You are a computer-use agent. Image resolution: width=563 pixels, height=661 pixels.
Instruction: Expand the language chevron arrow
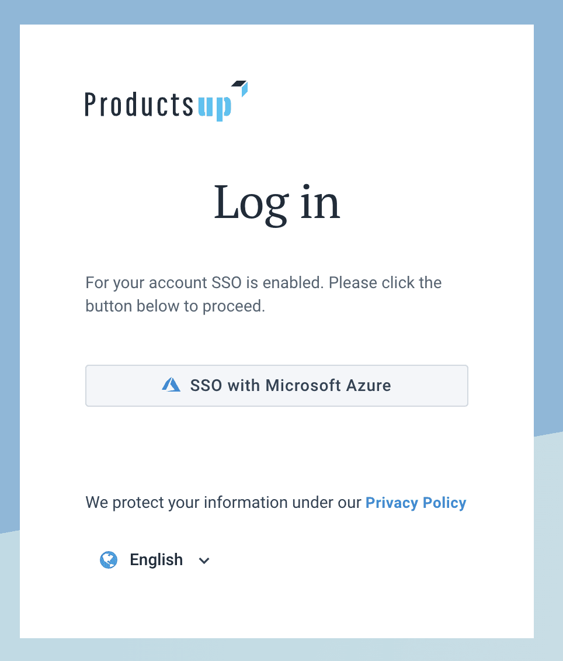coord(204,560)
